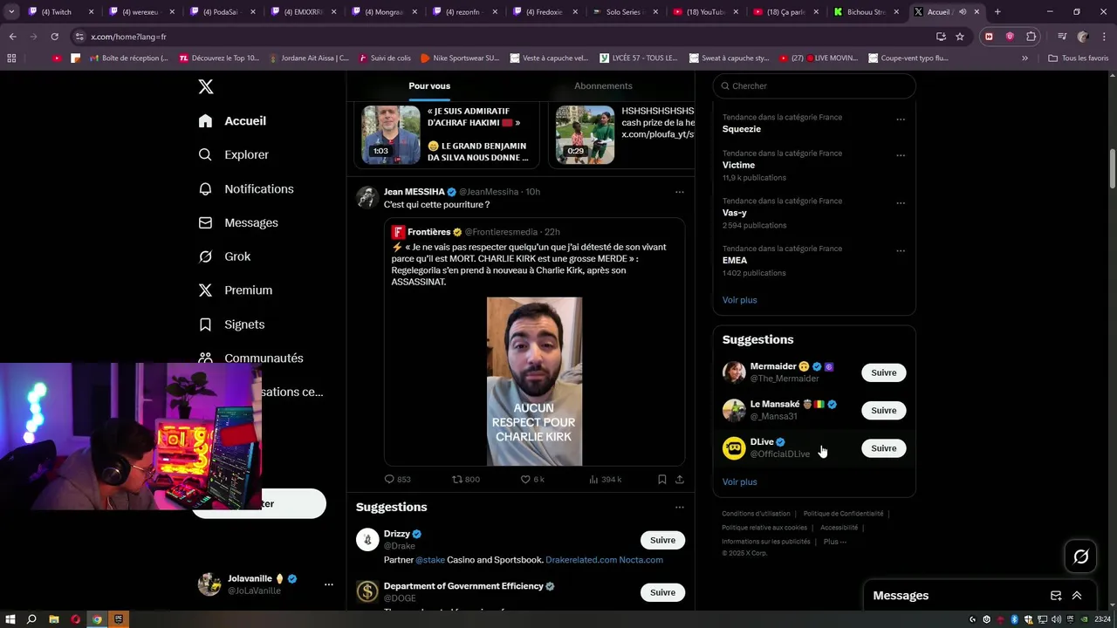Follow Le Mansaké
The image size is (1117, 628).
883,410
